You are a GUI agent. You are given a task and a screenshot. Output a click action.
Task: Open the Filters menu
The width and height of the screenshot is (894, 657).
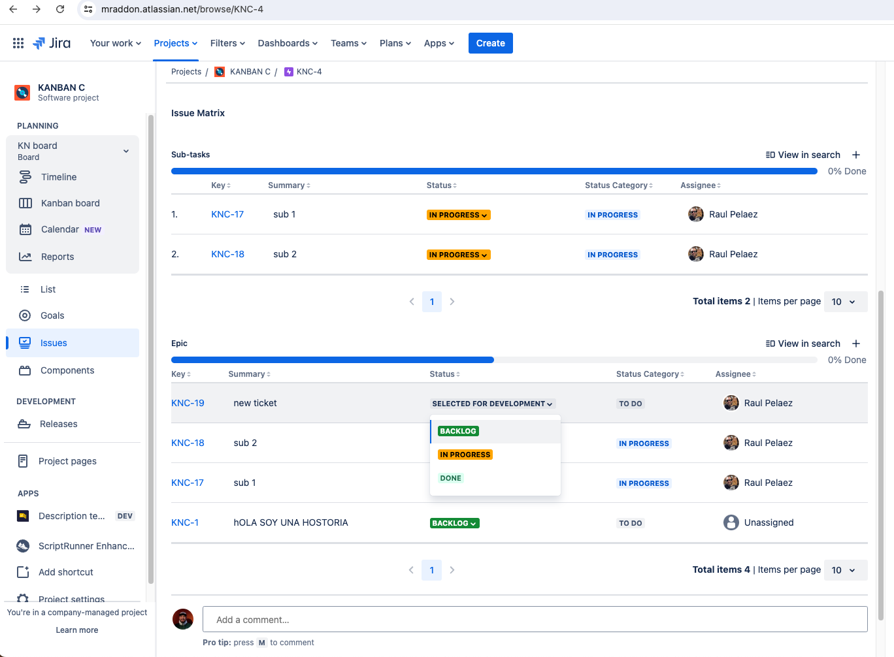tap(227, 43)
